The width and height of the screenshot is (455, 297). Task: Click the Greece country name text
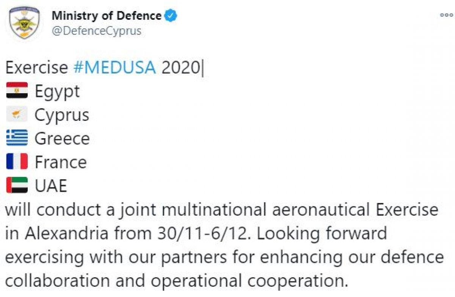tap(62, 139)
